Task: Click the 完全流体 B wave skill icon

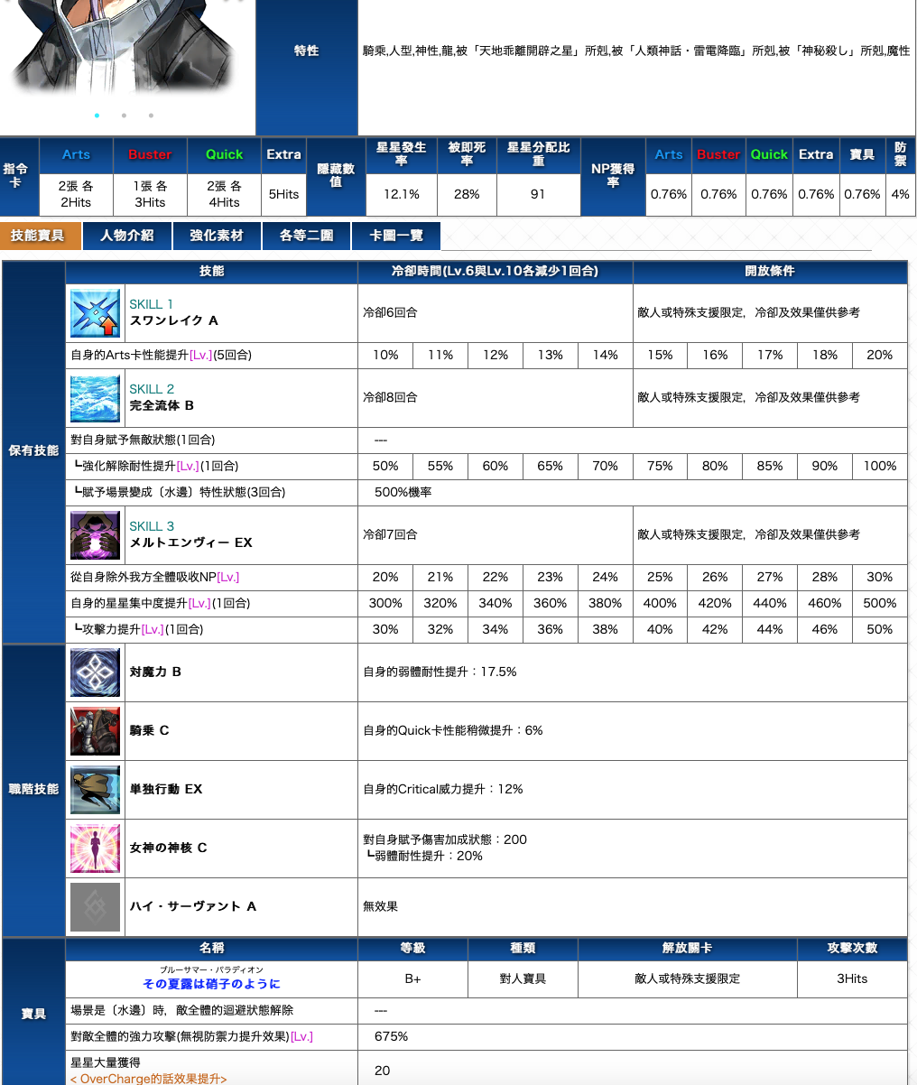Action: pyautogui.click(x=95, y=398)
